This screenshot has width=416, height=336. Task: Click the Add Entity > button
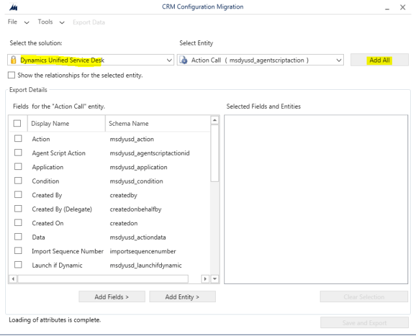pyautogui.click(x=182, y=297)
